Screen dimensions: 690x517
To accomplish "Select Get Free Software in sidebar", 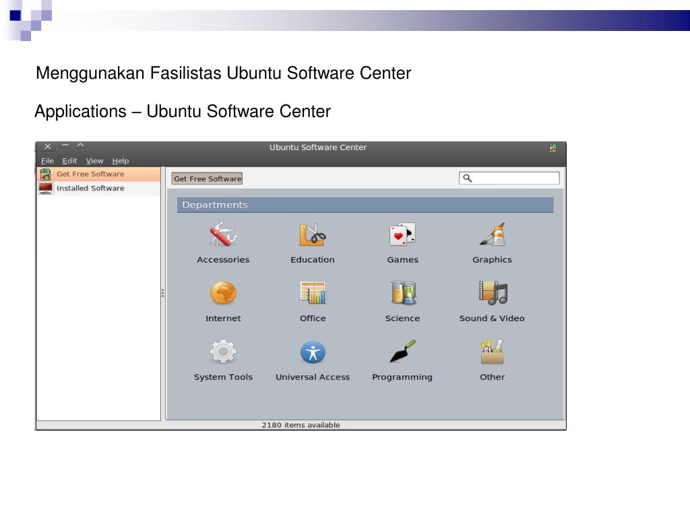I will point(99,174).
